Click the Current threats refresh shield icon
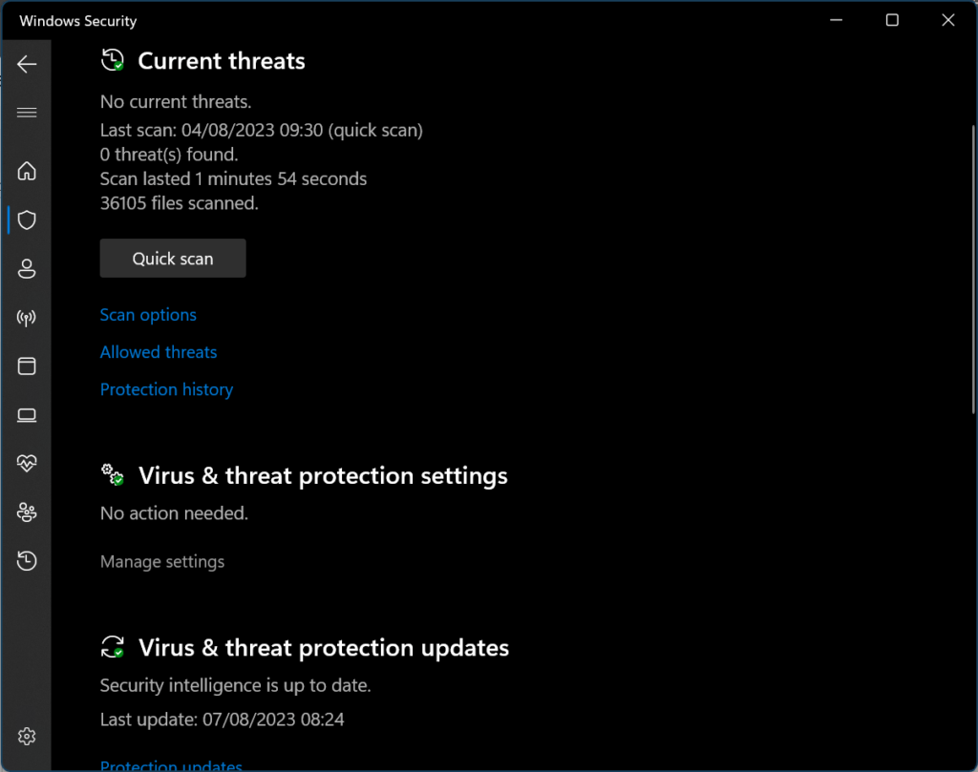978x772 pixels. tap(113, 59)
